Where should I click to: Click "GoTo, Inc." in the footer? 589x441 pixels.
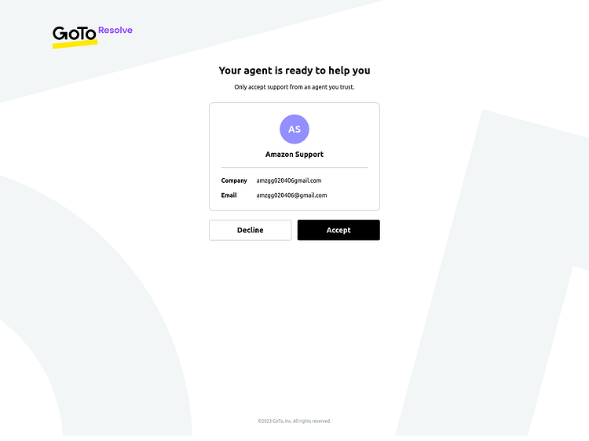point(282,421)
